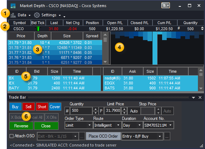
Task: Click the Spread column header
Action: click(x=92, y=36)
